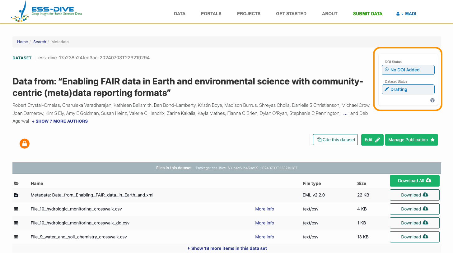The width and height of the screenshot is (453, 253).
Task: Click the help question mark icon
Action: (x=432, y=100)
